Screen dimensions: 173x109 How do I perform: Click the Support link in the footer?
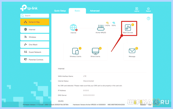[x=143, y=105]
